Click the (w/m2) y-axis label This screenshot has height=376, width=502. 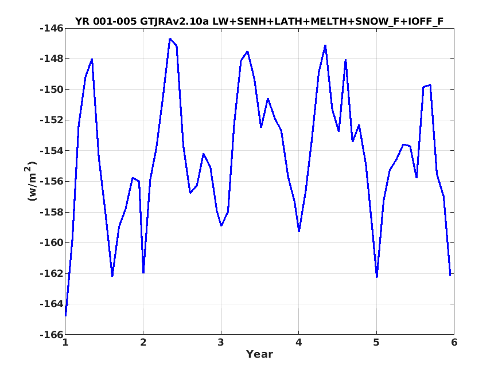[x=31, y=181]
